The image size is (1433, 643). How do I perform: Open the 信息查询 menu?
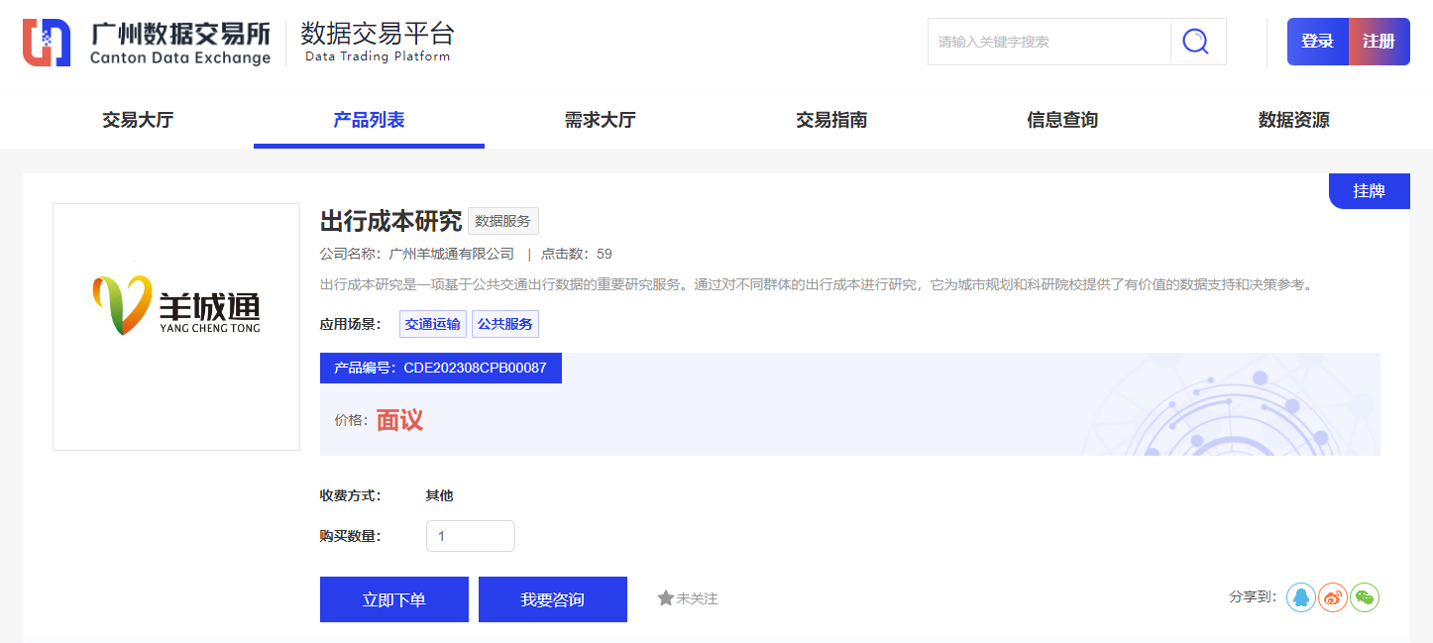1062,120
